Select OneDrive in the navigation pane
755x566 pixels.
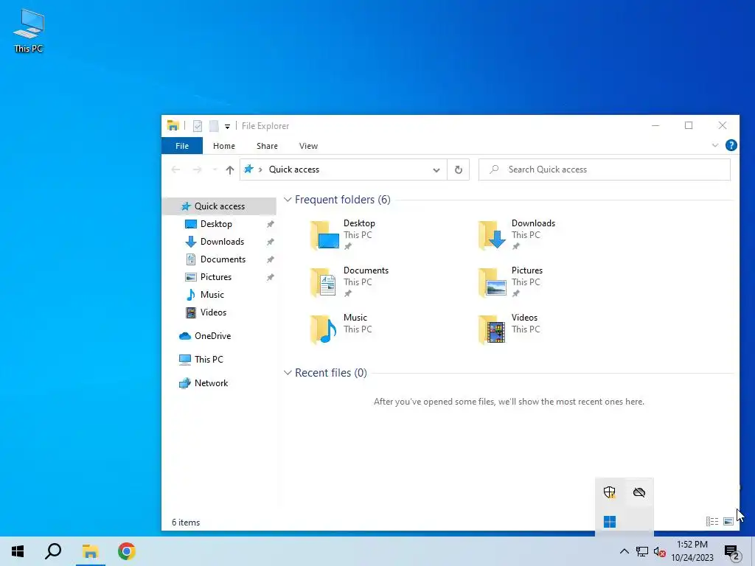tap(212, 336)
